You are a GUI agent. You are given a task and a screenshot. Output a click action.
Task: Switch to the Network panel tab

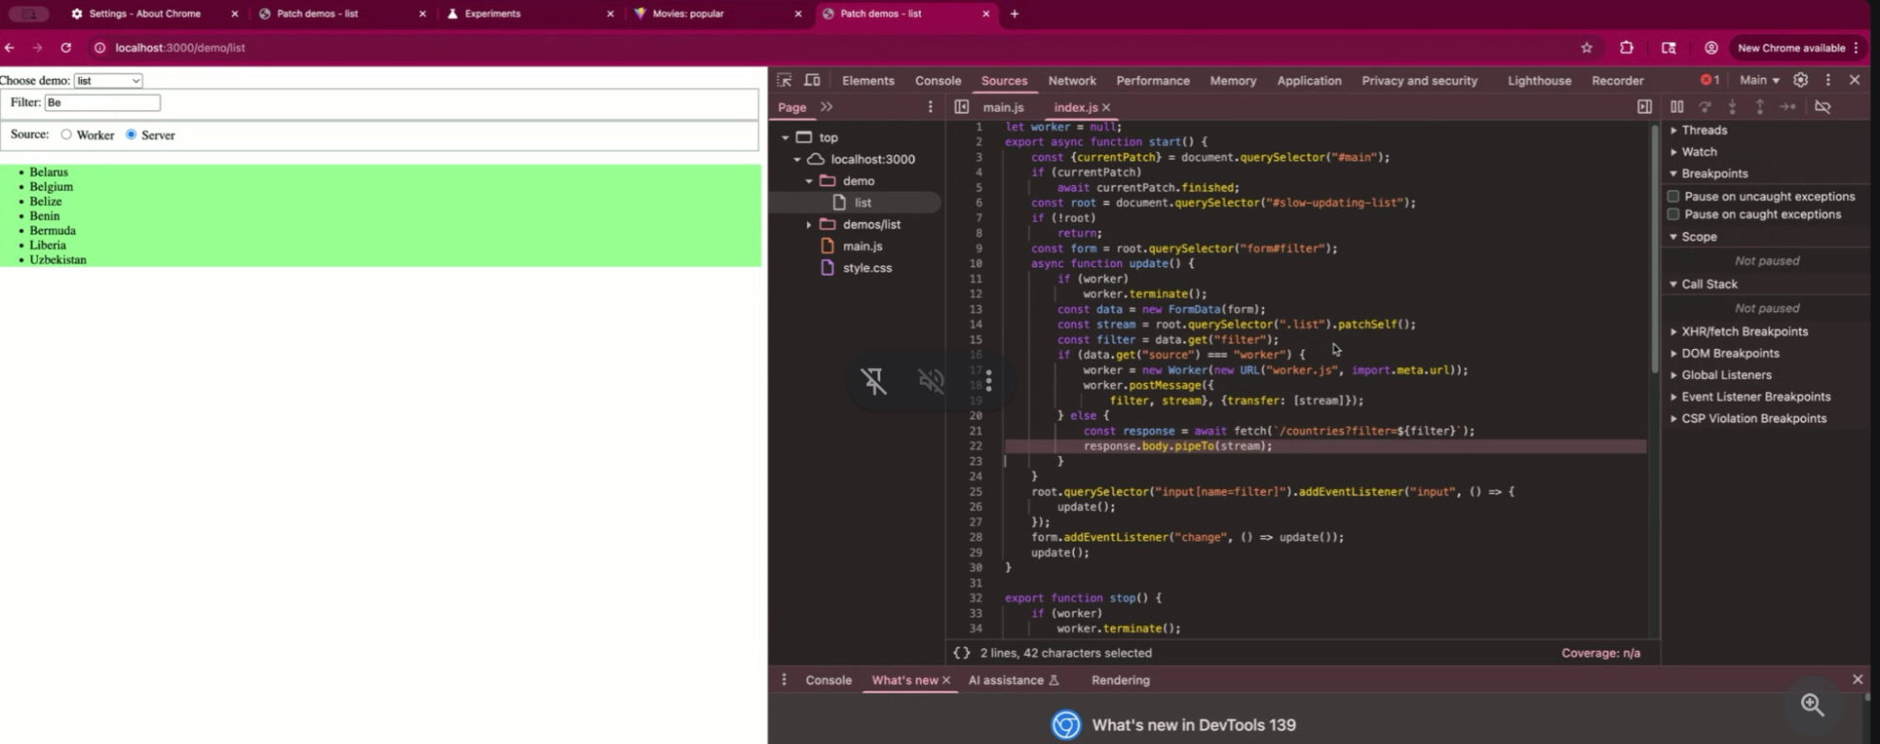point(1071,81)
